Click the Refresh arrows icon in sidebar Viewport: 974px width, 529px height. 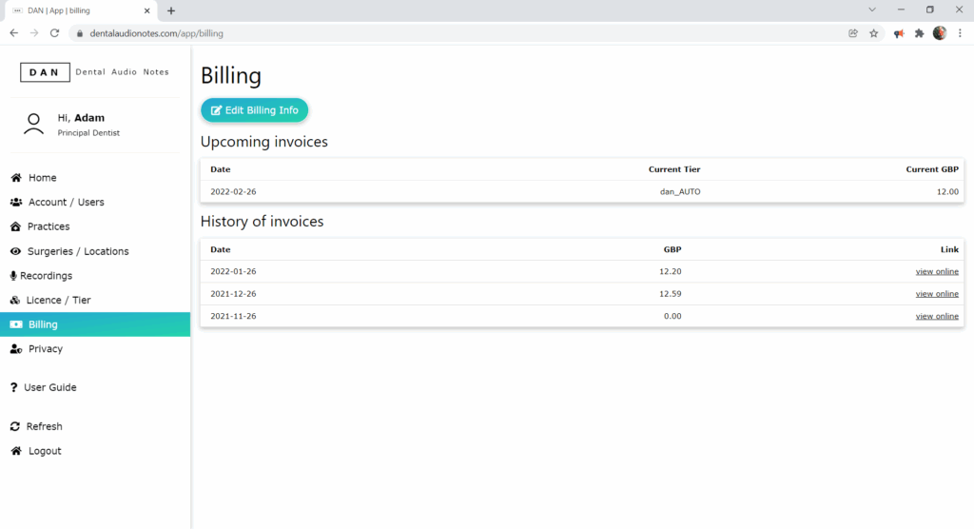(15, 427)
